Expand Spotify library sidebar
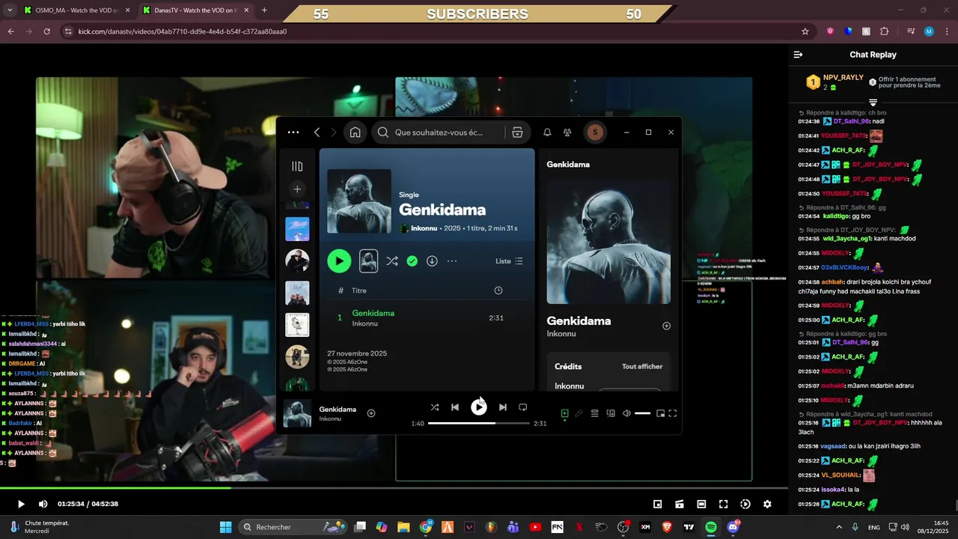The height and width of the screenshot is (539, 958). [x=297, y=166]
